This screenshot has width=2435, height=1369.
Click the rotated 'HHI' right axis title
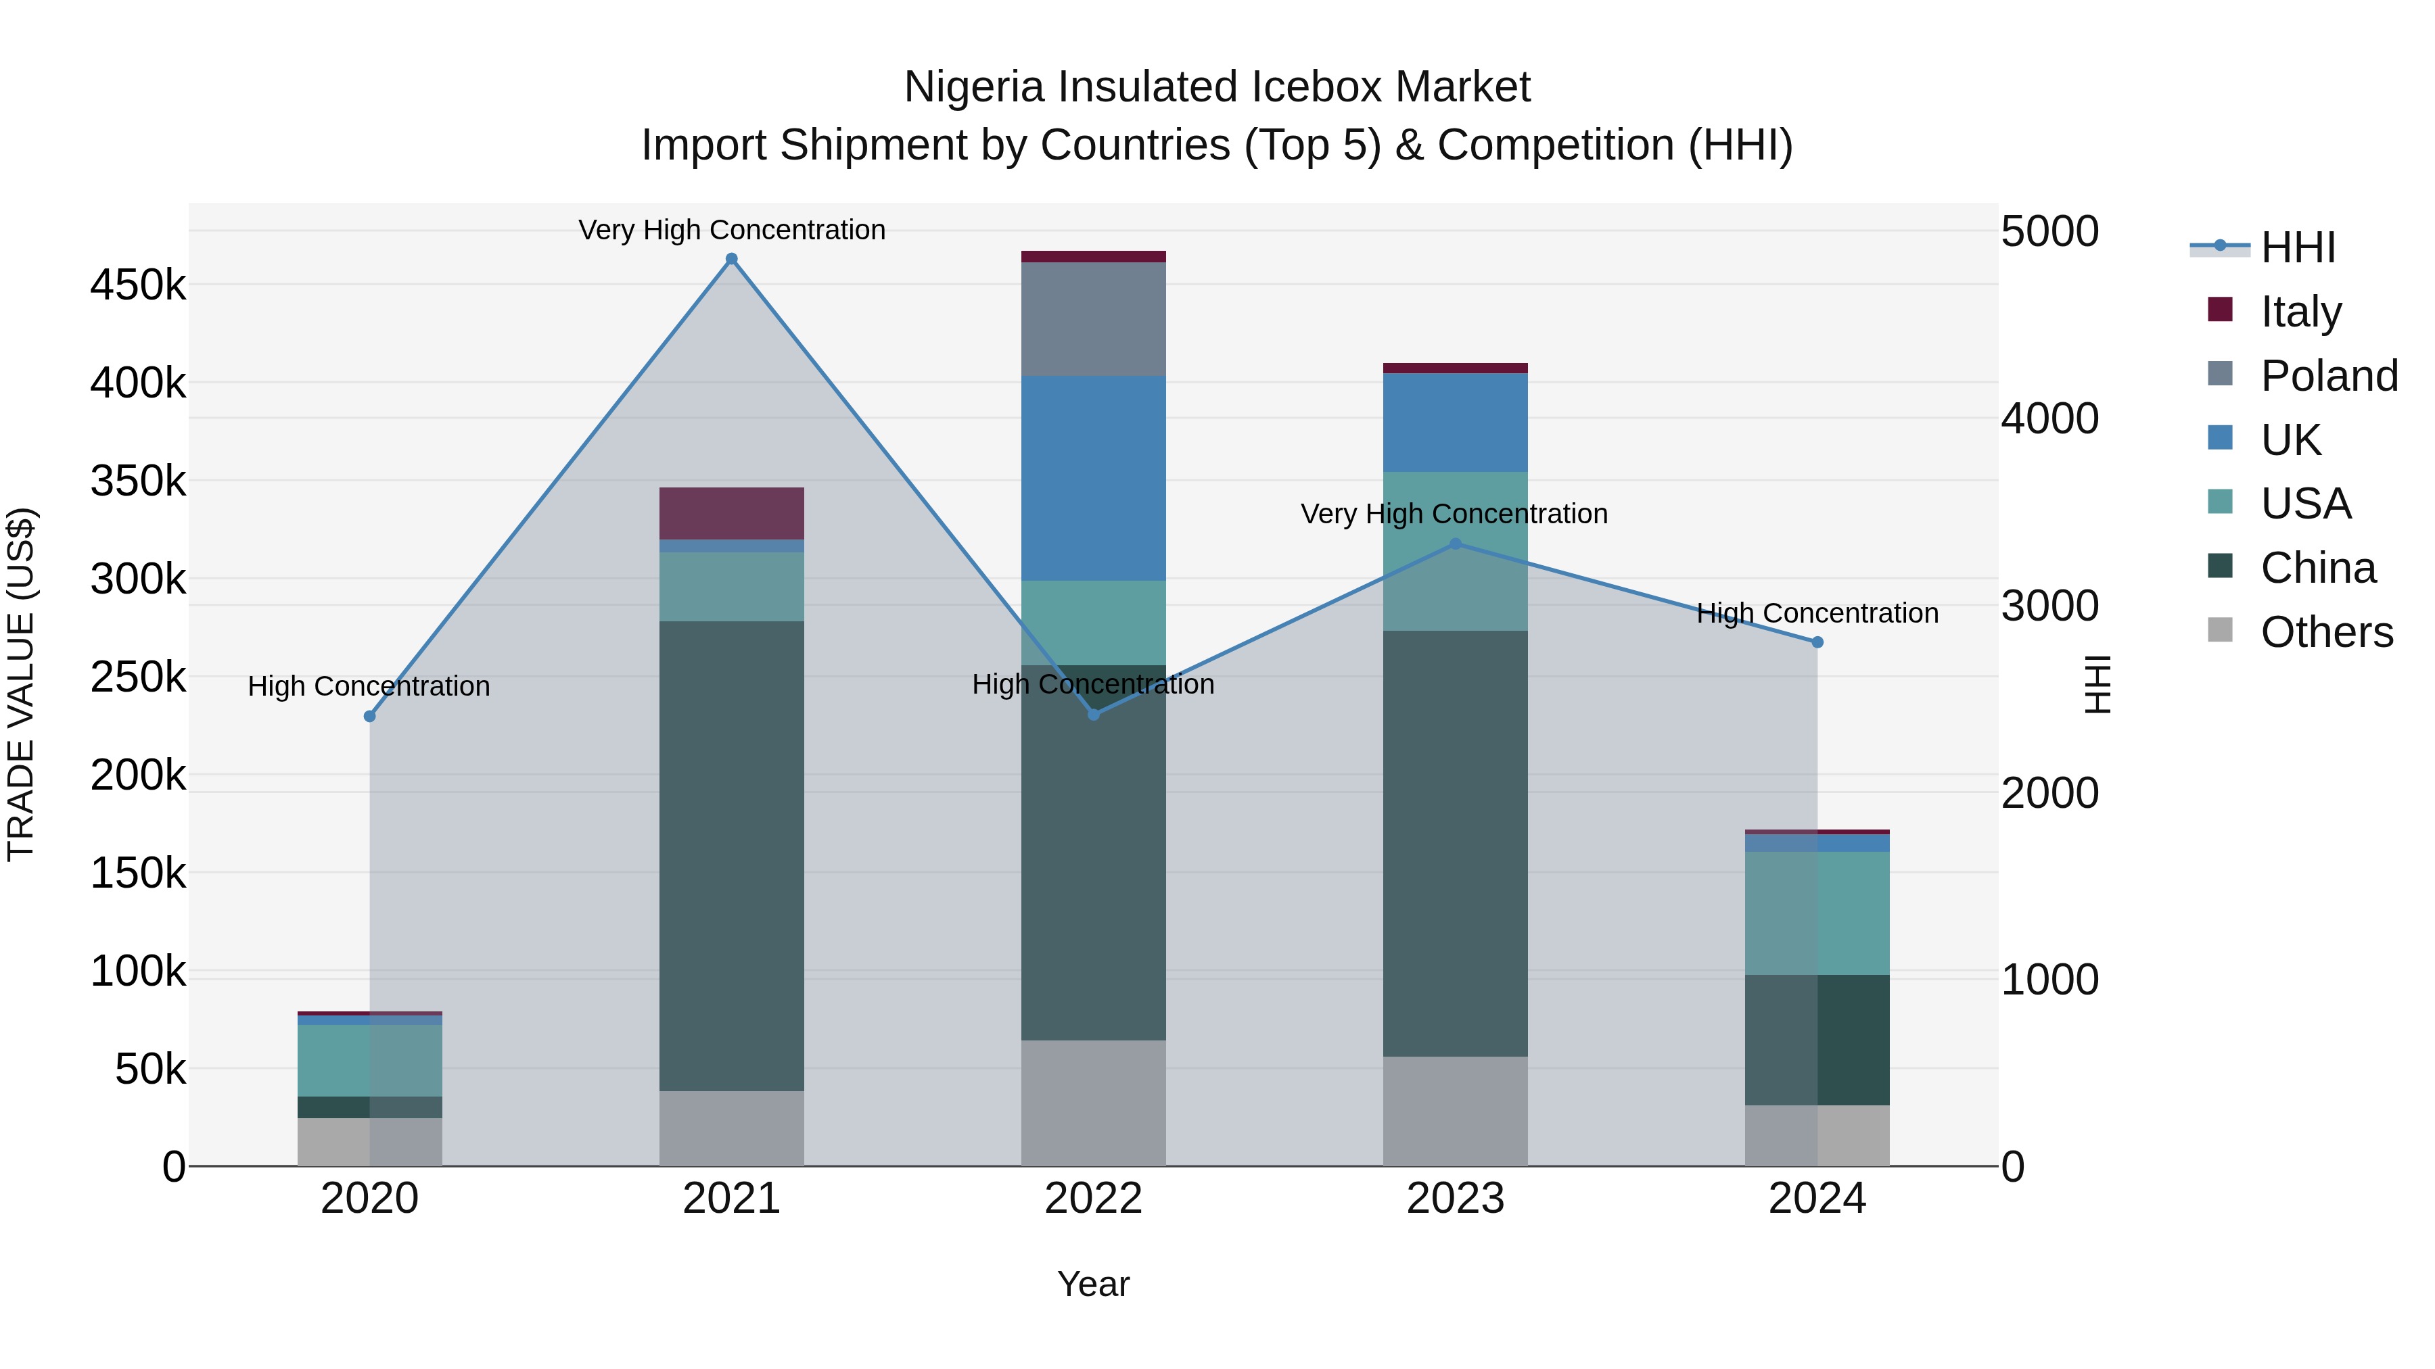click(x=2097, y=684)
